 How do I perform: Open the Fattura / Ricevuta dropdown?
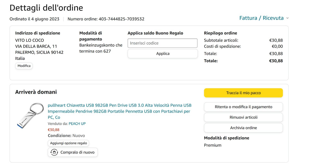[x=261, y=18]
